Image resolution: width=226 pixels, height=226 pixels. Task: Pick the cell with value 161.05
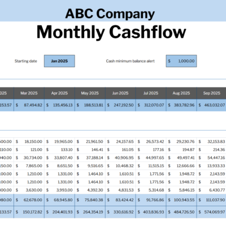click(x=120, y=150)
